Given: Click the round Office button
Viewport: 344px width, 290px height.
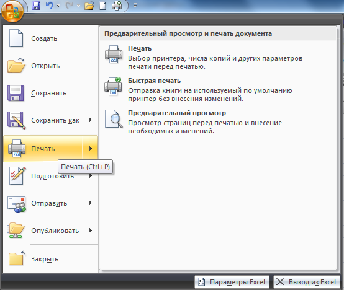Looking at the screenshot, I should pyautogui.click(x=12, y=11).
